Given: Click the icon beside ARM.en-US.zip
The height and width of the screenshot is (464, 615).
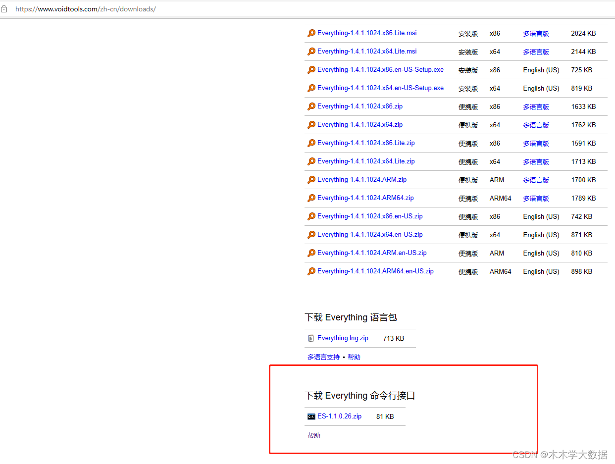Looking at the screenshot, I should pyautogui.click(x=311, y=253).
